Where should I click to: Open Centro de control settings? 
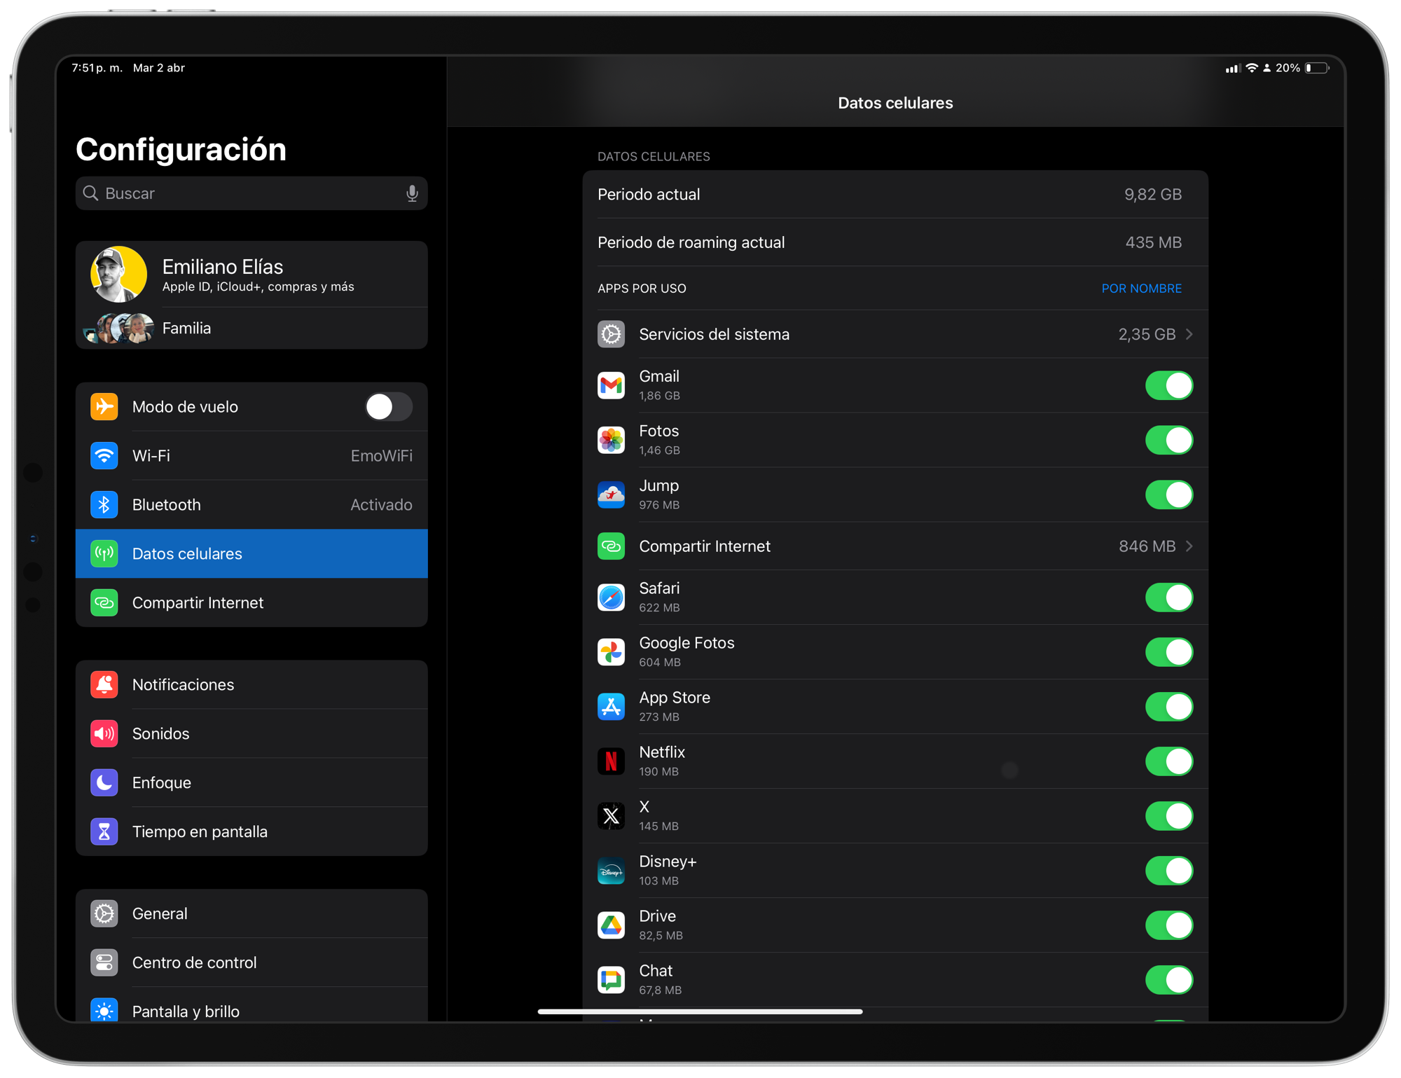(x=251, y=963)
